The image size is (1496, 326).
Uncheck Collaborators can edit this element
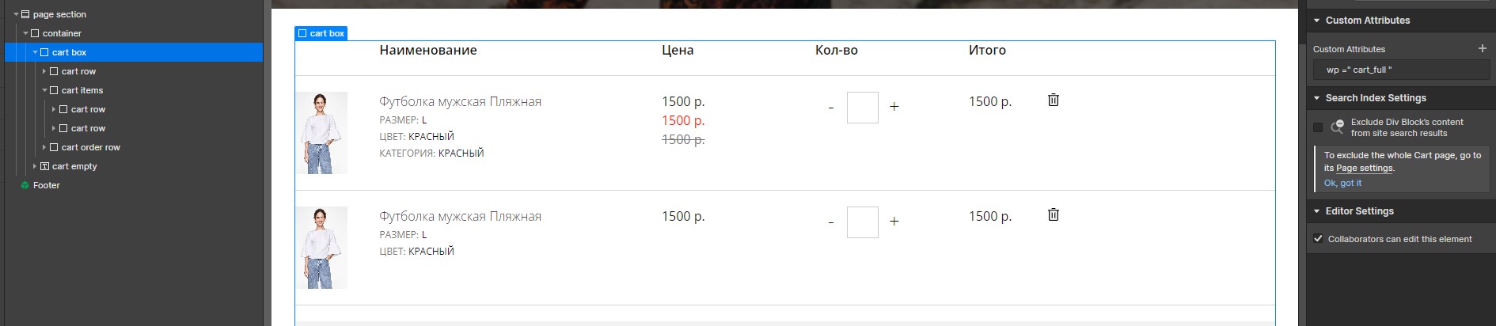1318,239
